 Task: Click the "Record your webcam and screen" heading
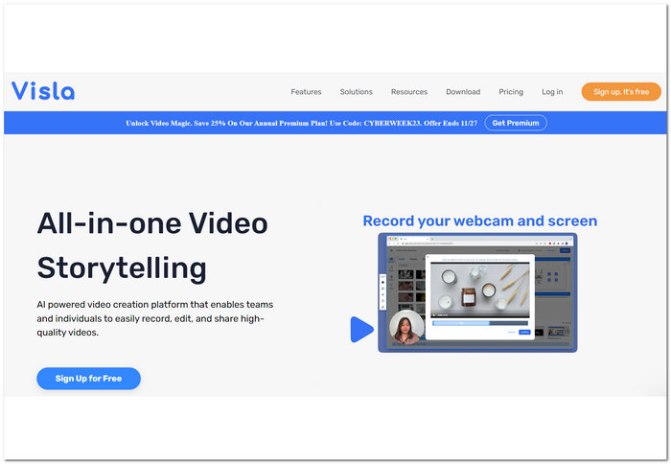coord(479,220)
